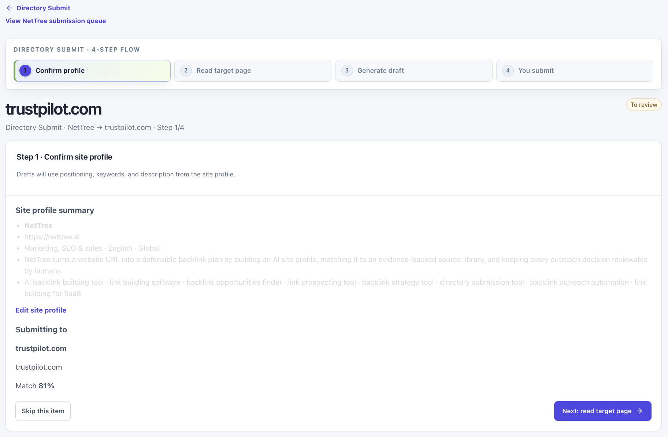This screenshot has width=668, height=437.
Task: Click the Submitting to heading
Action: (41, 330)
